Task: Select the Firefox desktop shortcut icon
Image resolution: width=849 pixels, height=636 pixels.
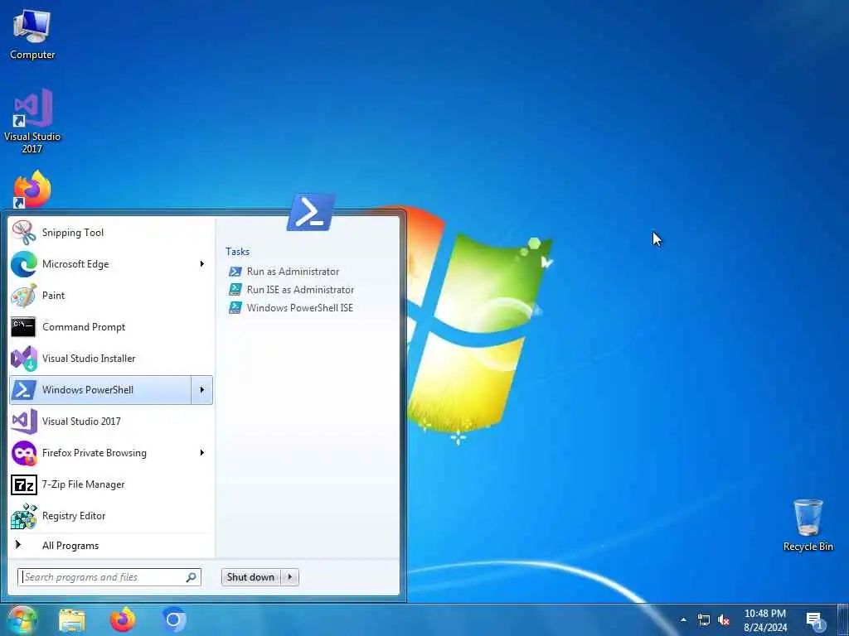Action: point(32,190)
